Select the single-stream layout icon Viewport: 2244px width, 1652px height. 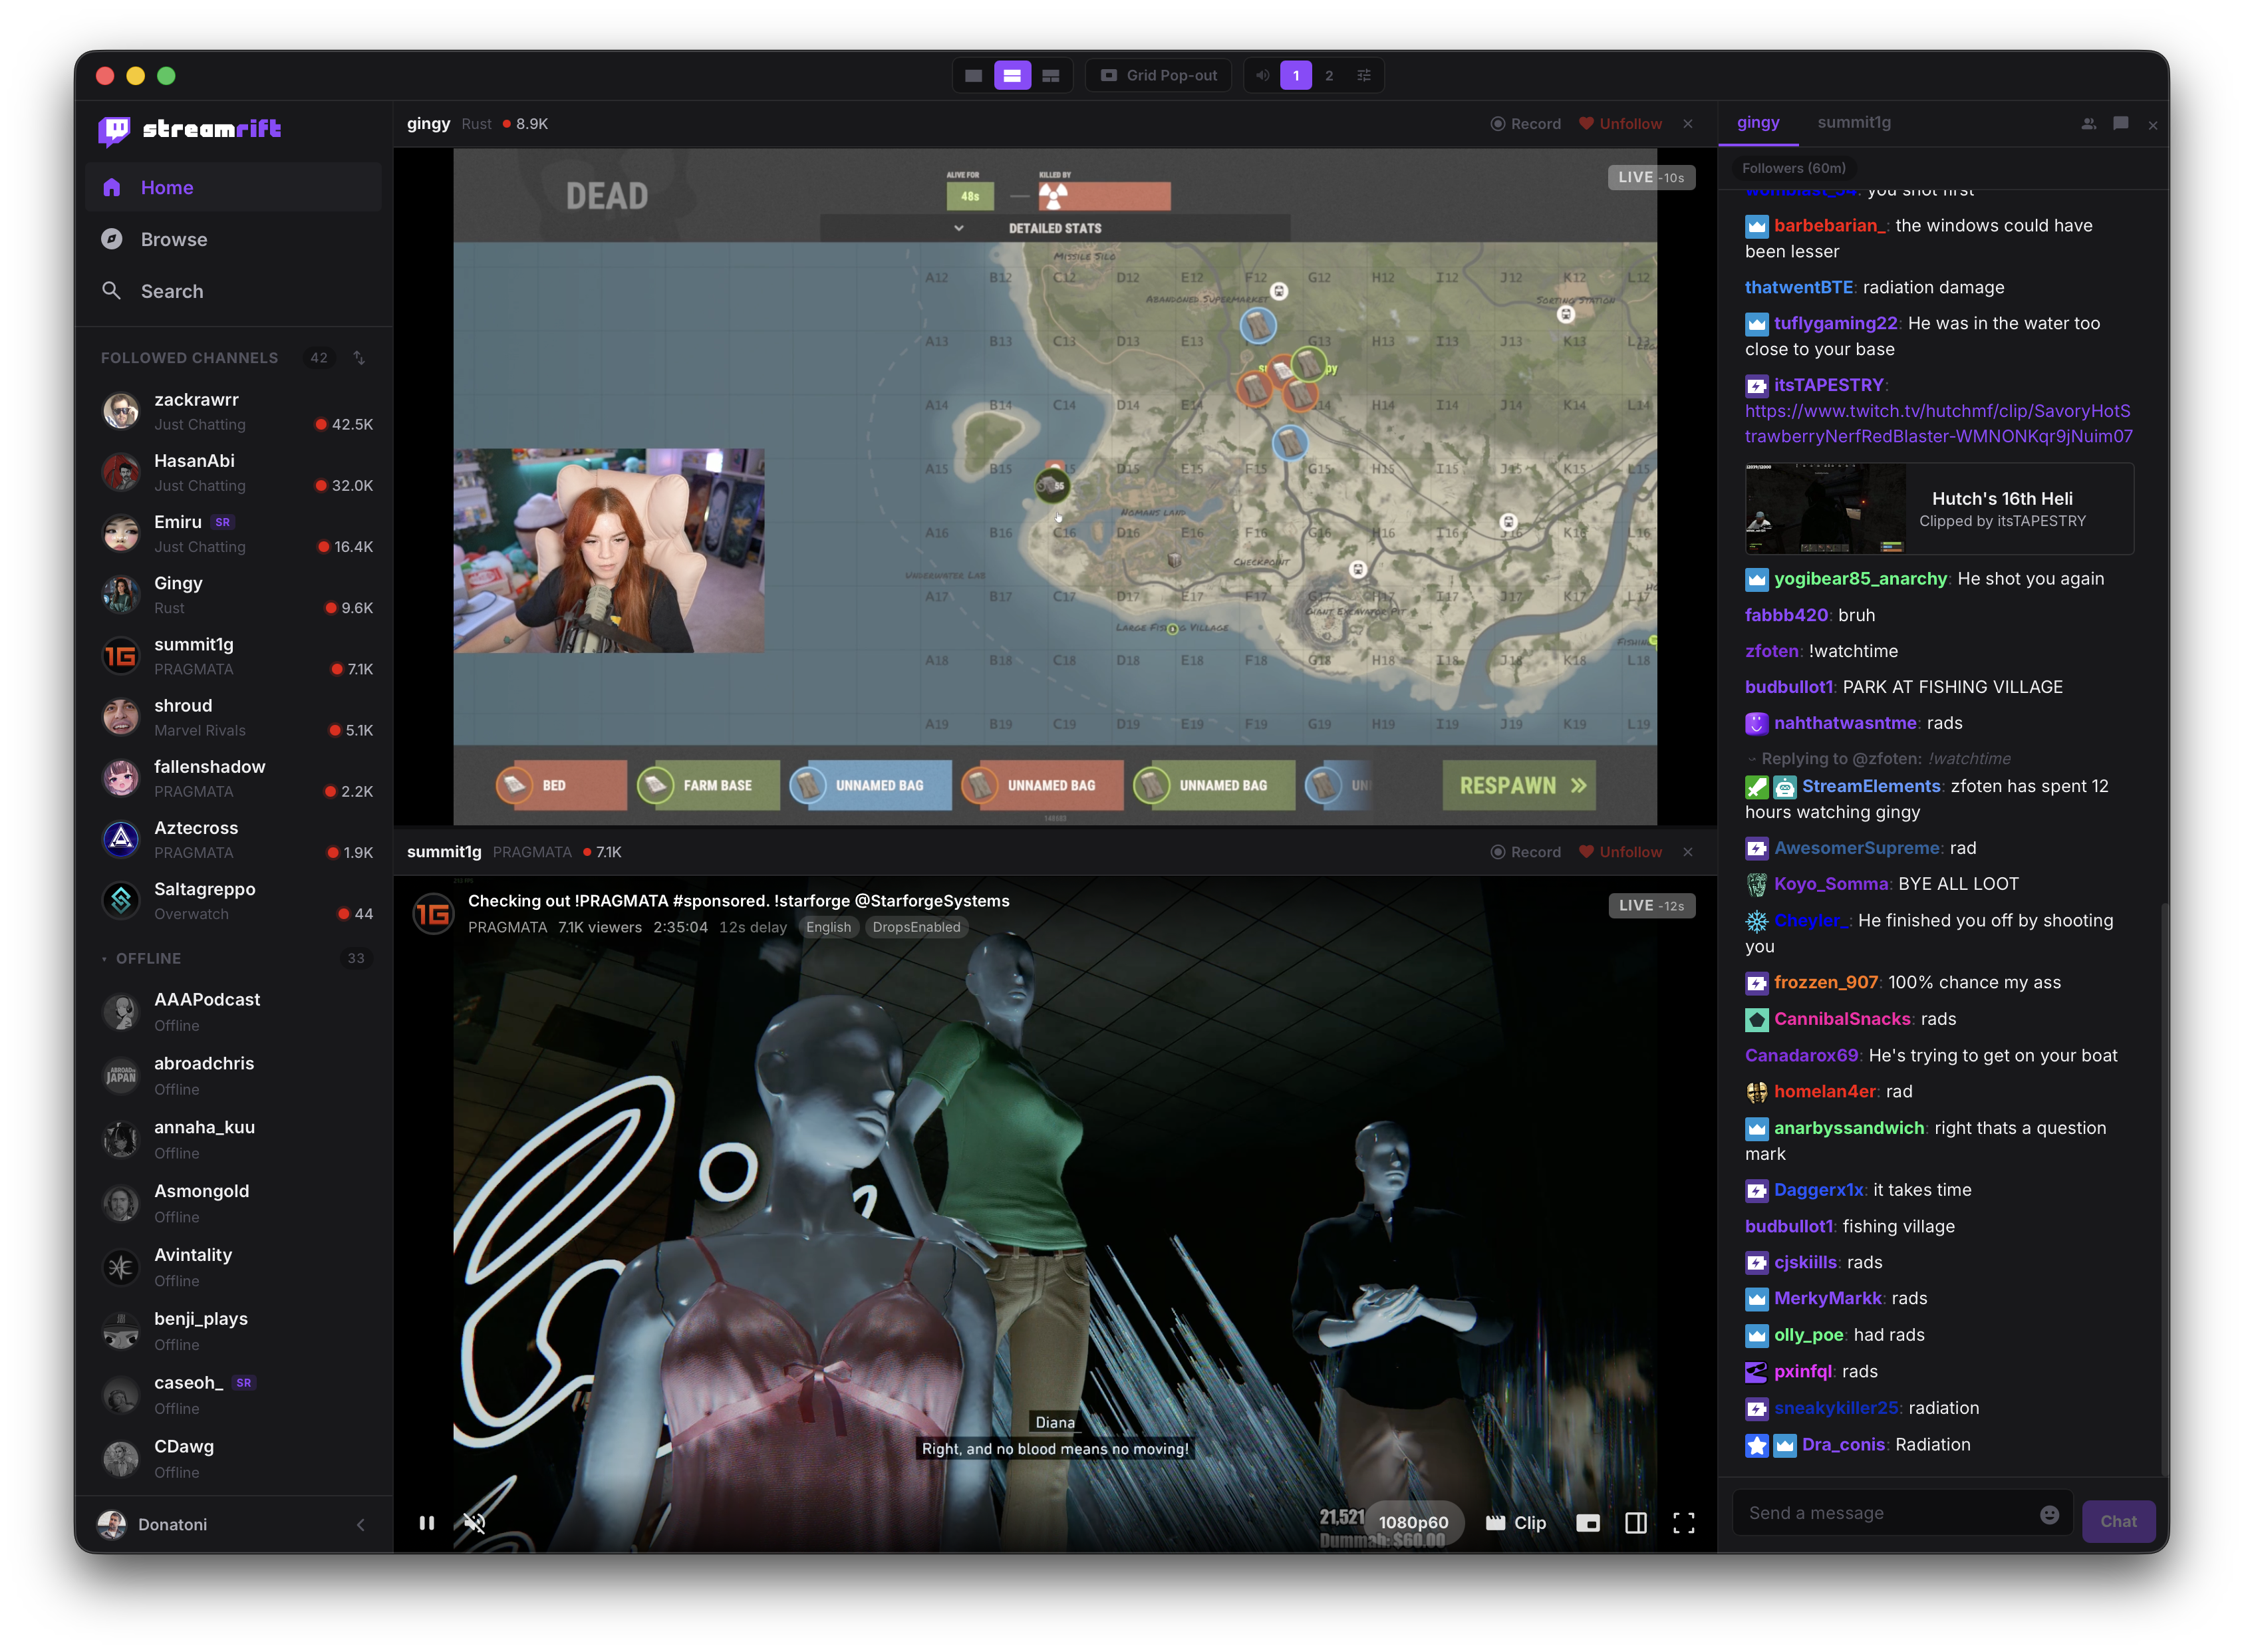click(973, 75)
